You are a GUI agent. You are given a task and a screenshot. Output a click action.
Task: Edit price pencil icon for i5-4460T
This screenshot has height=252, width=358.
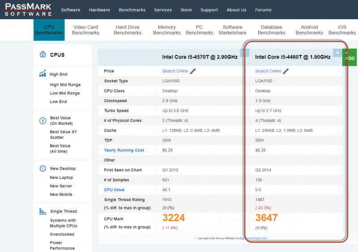[286, 71]
